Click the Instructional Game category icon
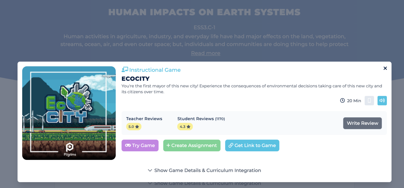This screenshot has height=188, width=404. 125,69
